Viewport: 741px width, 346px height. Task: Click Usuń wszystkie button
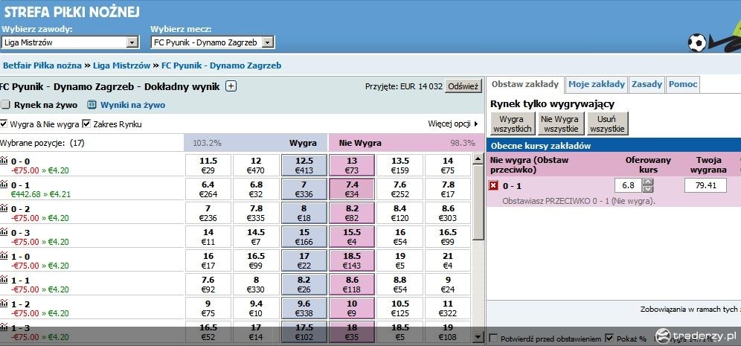pos(608,124)
